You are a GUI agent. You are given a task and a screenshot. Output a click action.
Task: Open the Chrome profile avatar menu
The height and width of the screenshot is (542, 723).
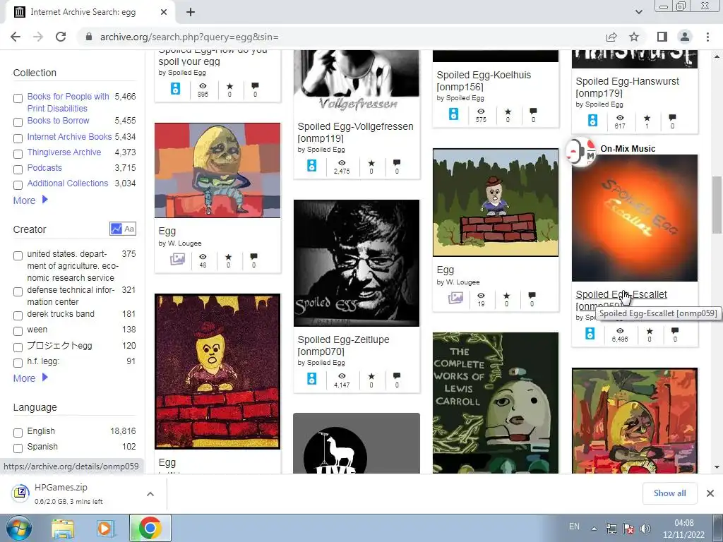[685, 37]
